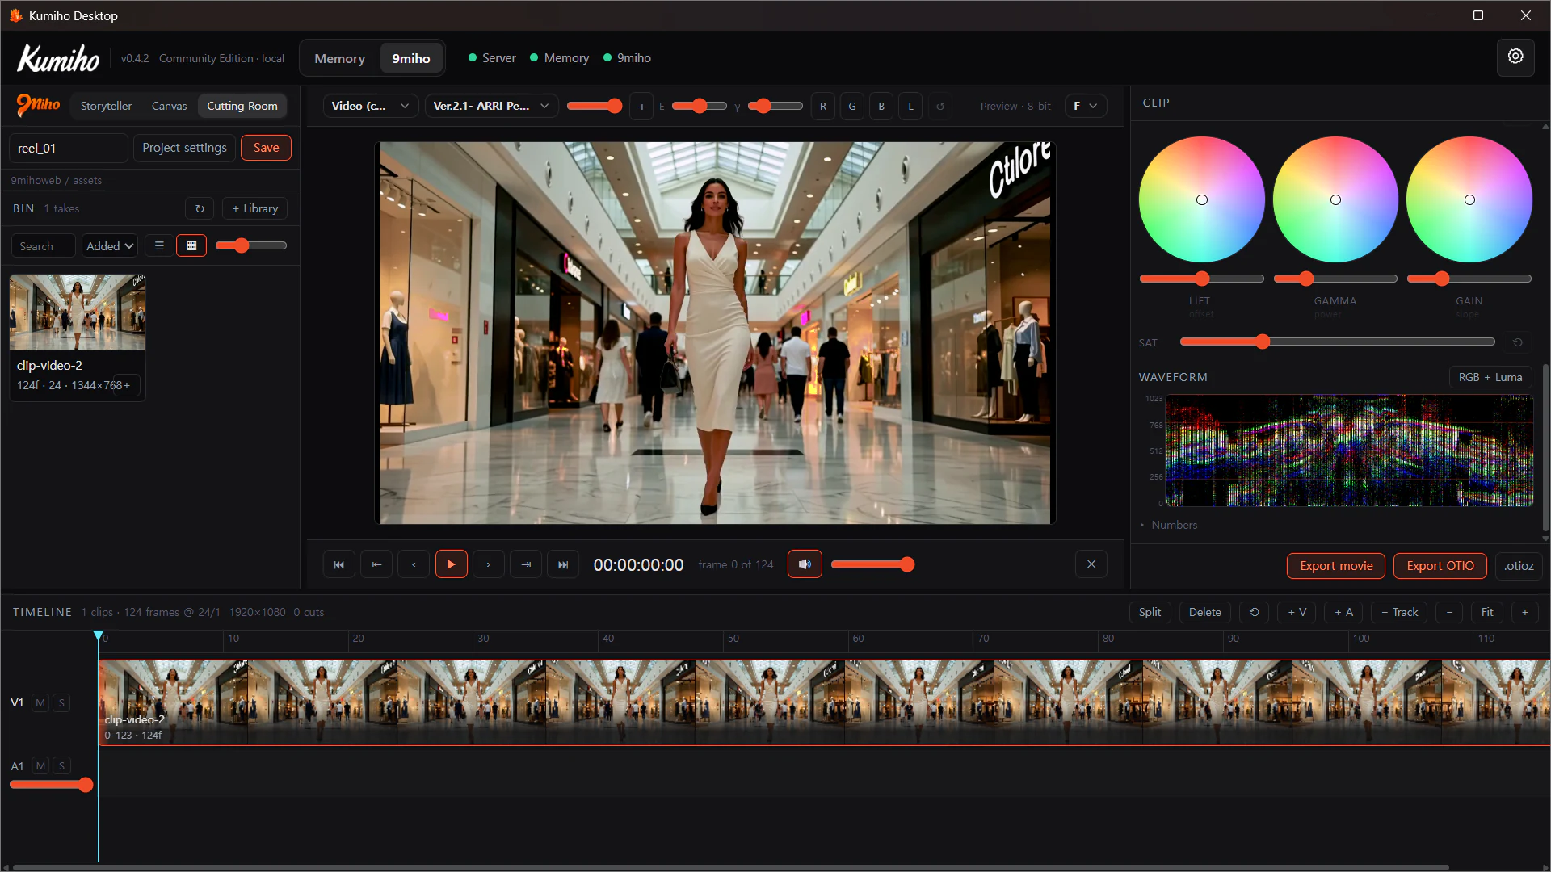Jump to last frame of clip
This screenshot has height=872, width=1551.
click(x=563, y=564)
